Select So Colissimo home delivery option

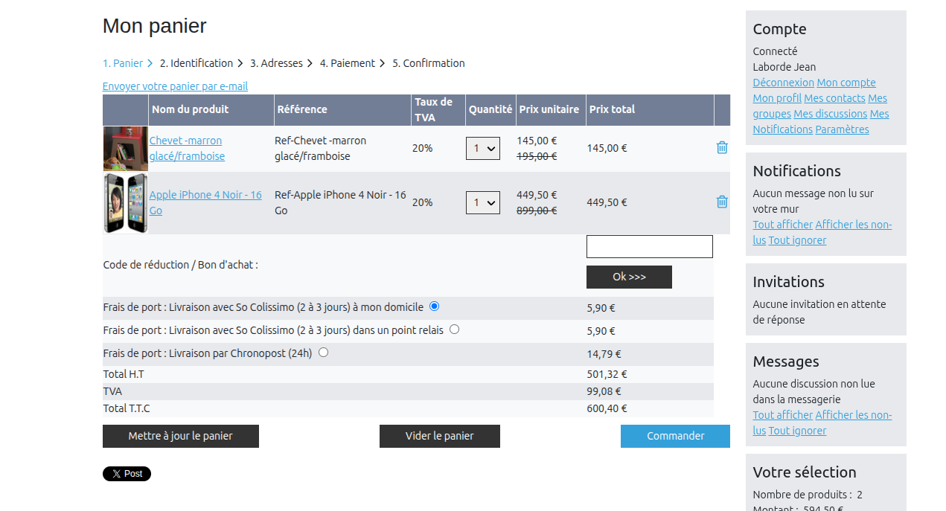pyautogui.click(x=435, y=306)
